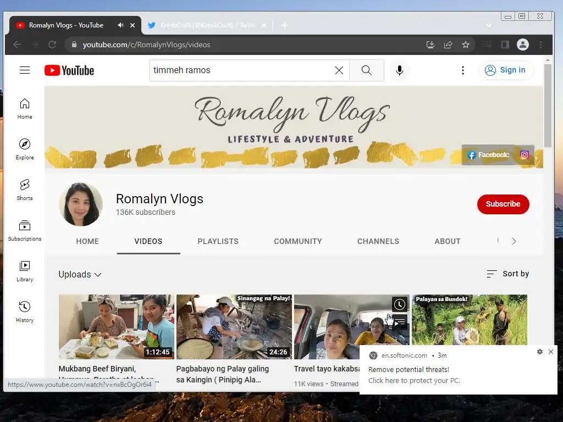
Task: Click the Romalyn Vlogs channel name
Action: pyautogui.click(x=159, y=199)
